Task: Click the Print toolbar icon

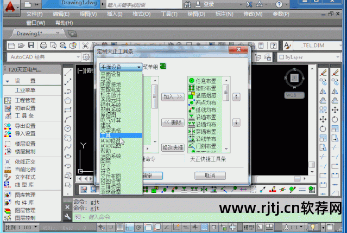Action: click(x=43, y=46)
